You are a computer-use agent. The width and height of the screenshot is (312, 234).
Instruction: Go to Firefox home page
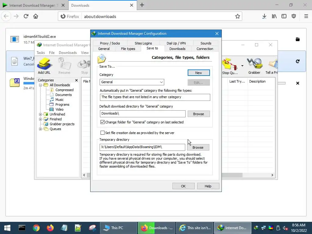(x=36, y=16)
